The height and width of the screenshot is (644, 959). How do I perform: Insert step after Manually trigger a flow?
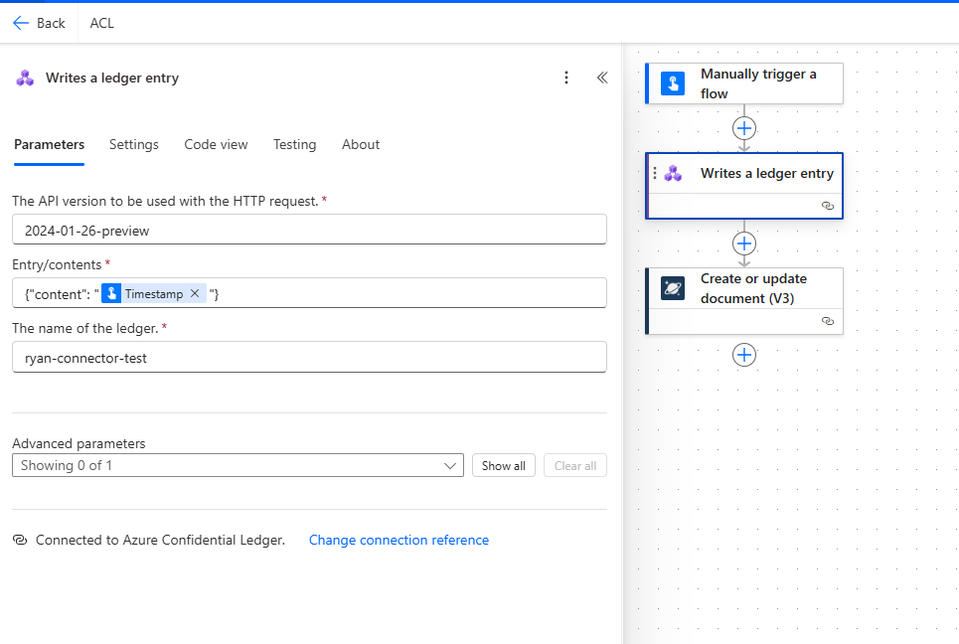click(743, 128)
